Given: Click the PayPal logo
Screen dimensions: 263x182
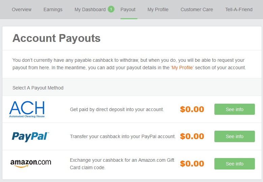Looking at the screenshot, I should pyautogui.click(x=30, y=136).
